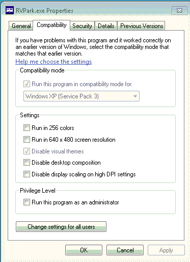Enable Disable desktop composition option
Image resolution: width=190 pixels, height=262 pixels.
pyautogui.click(x=26, y=163)
